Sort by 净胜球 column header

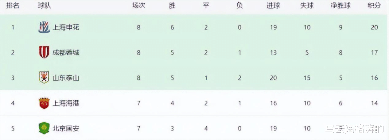(x=340, y=6)
